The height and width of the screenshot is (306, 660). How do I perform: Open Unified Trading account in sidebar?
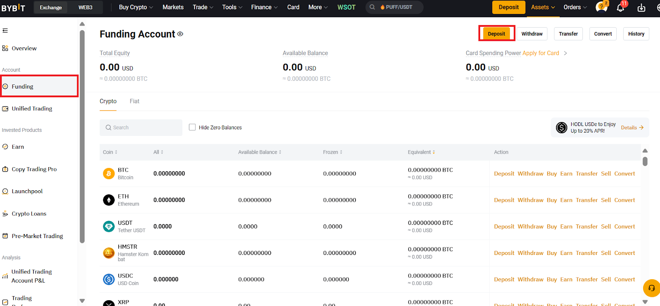pos(27,108)
